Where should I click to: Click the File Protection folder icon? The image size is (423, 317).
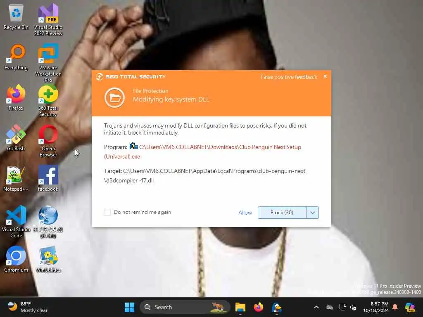tap(115, 97)
